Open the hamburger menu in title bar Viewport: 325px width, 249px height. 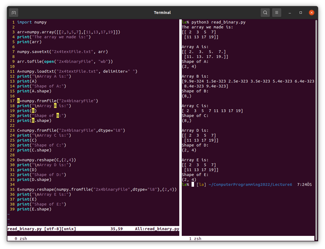(276, 13)
